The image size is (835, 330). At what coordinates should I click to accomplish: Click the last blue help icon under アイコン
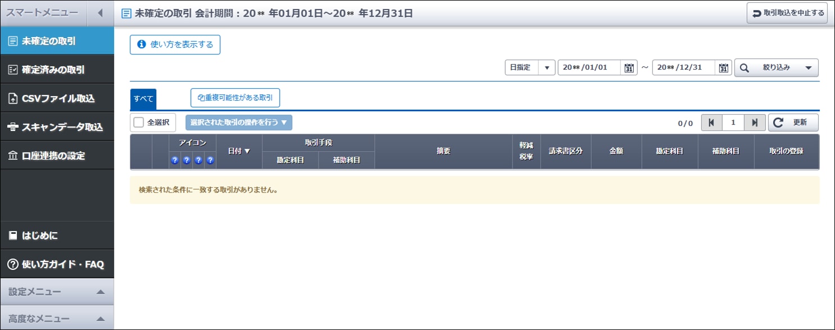tap(210, 160)
